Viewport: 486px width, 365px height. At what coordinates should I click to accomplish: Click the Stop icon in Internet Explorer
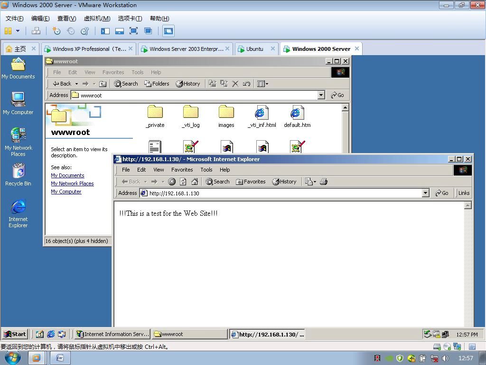[x=172, y=182]
